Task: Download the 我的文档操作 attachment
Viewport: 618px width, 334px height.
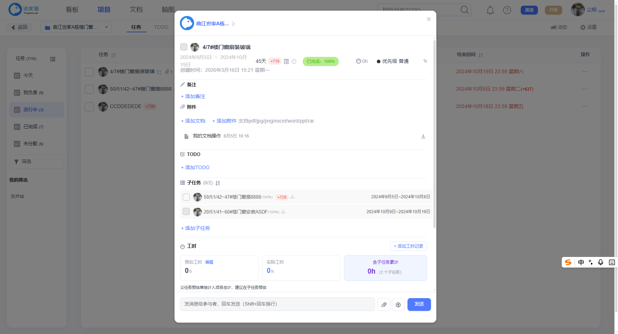Action: pos(423,136)
